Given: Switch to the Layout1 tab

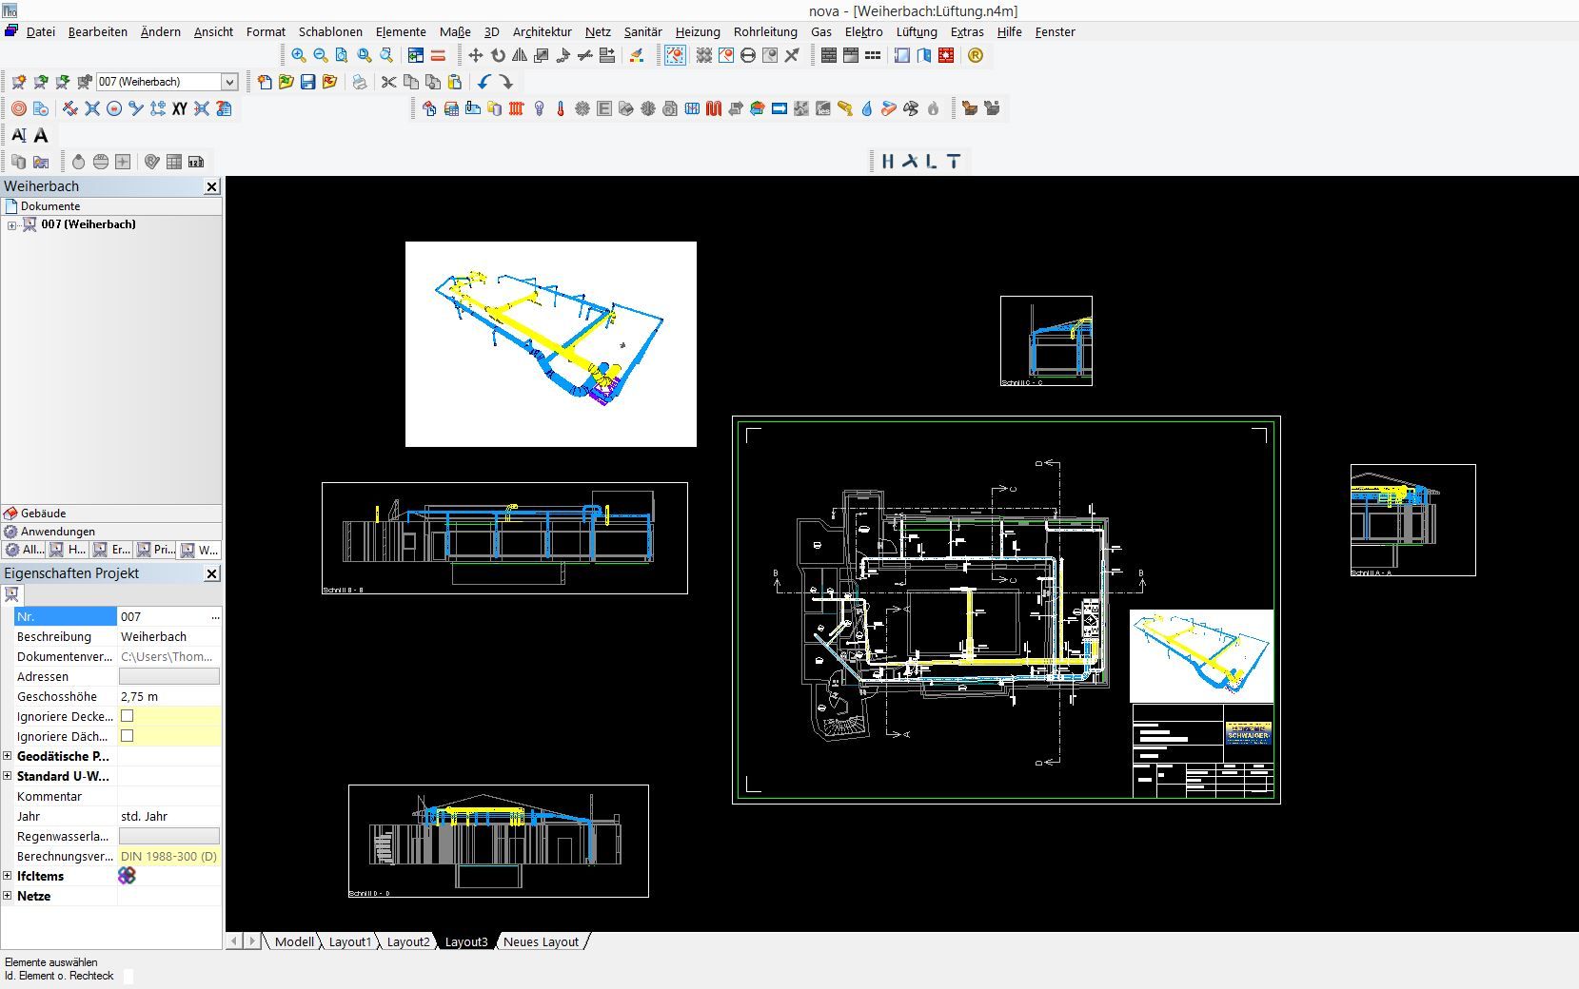Looking at the screenshot, I should click(x=349, y=941).
